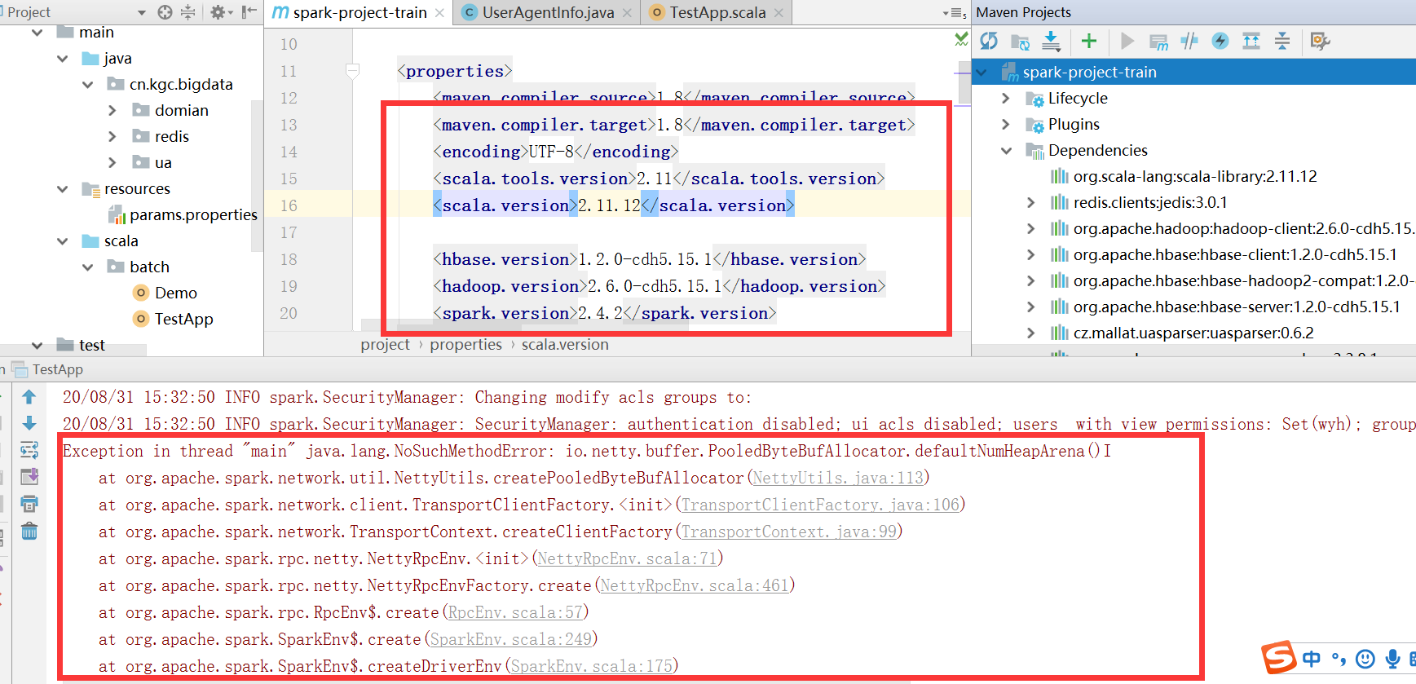This screenshot has width=1416, height=684.
Task: Collapse all in Maven Projects panel
Action: coord(1282,41)
